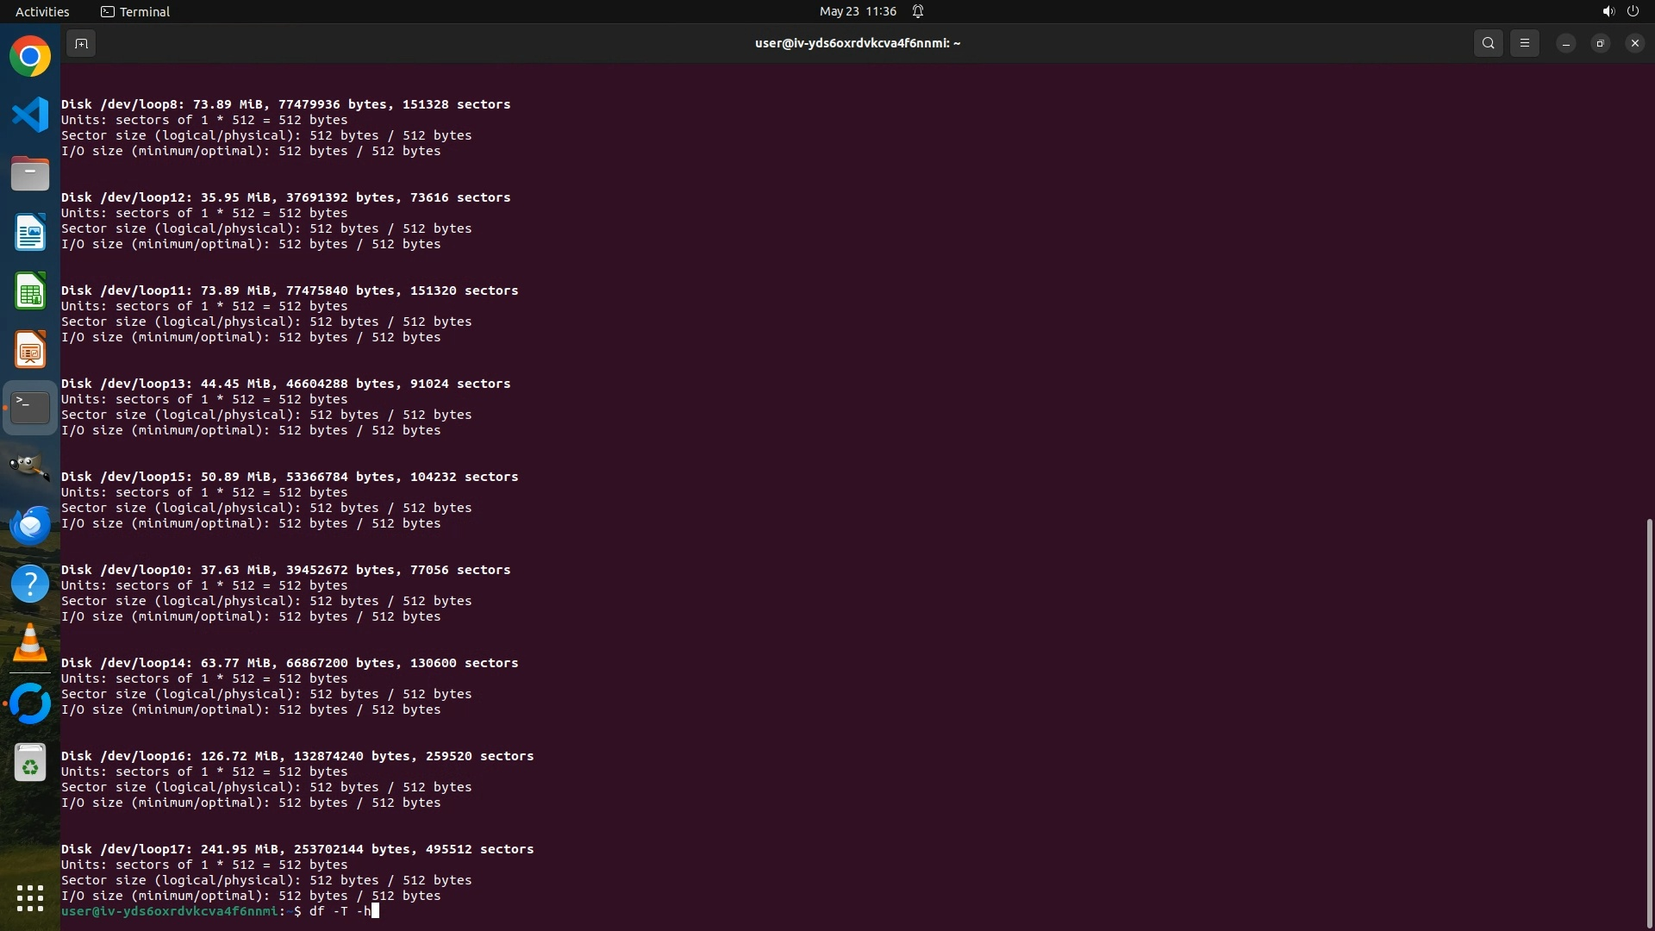Open the Activities overview

tap(42, 11)
